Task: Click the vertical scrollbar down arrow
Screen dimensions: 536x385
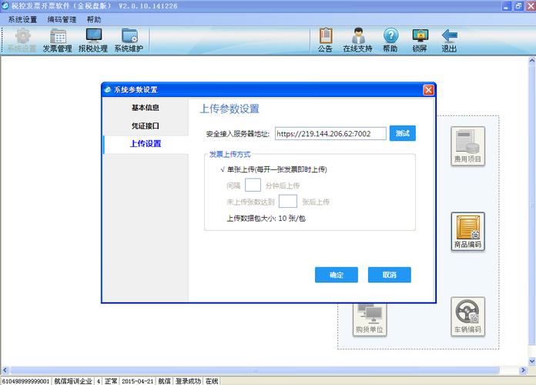Action: 532,360
